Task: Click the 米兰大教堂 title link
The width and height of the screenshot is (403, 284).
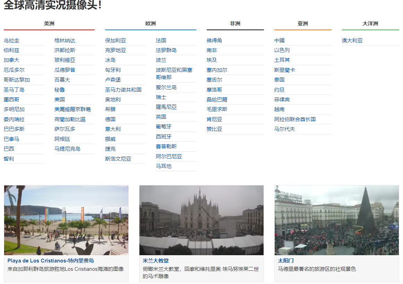Action: pos(156,260)
